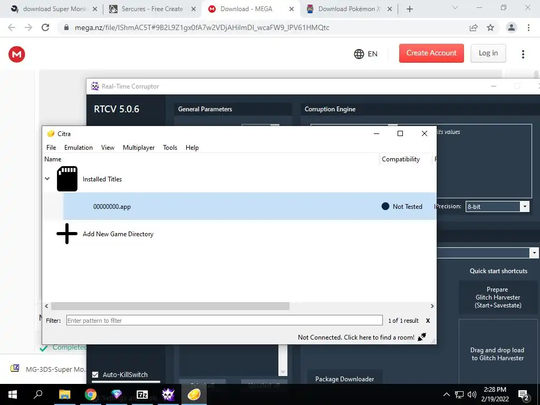The width and height of the screenshot is (540, 405).
Task: Click the MEGA logo icon
Action: pos(16,54)
